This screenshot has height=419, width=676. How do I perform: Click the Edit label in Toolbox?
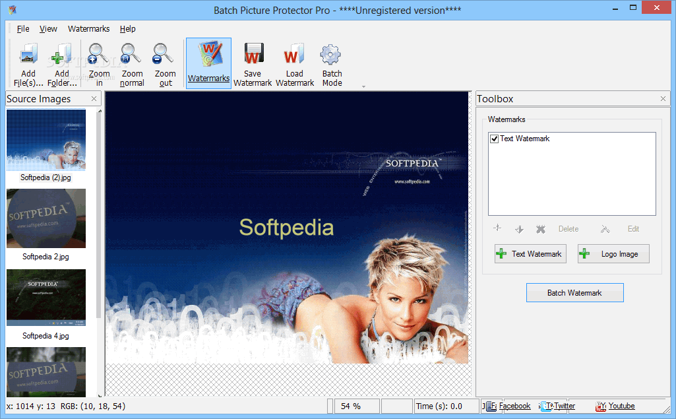pyautogui.click(x=633, y=229)
